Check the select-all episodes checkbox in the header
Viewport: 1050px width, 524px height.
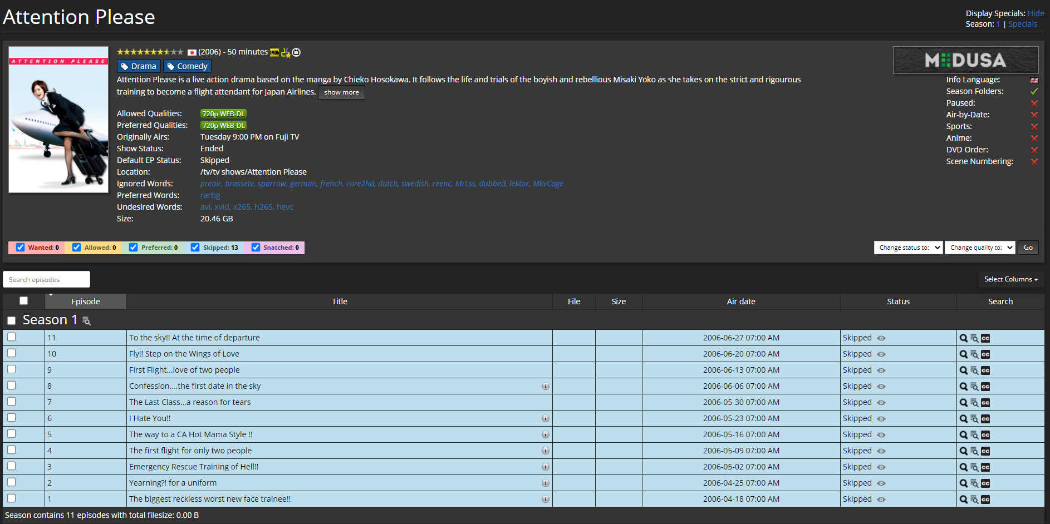tap(23, 300)
